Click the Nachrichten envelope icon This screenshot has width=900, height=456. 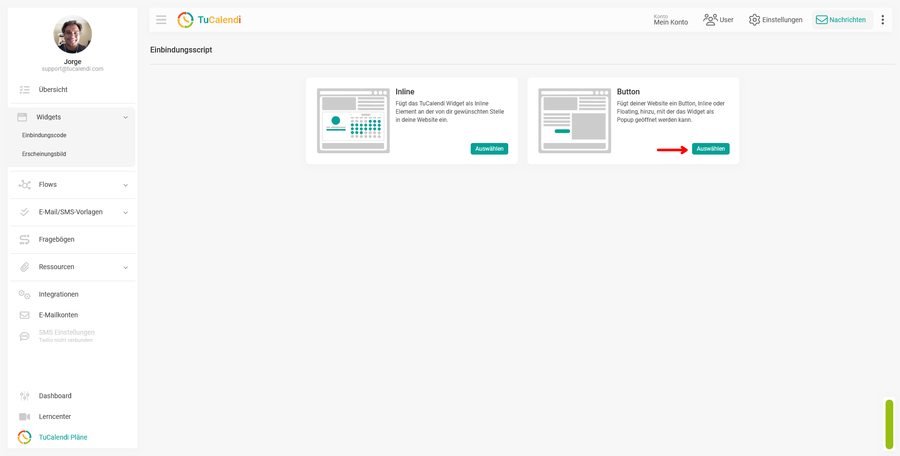(822, 20)
